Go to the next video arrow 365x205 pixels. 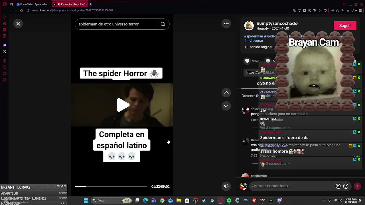coord(226,106)
